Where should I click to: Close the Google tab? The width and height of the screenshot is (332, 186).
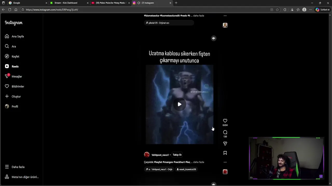46,3
